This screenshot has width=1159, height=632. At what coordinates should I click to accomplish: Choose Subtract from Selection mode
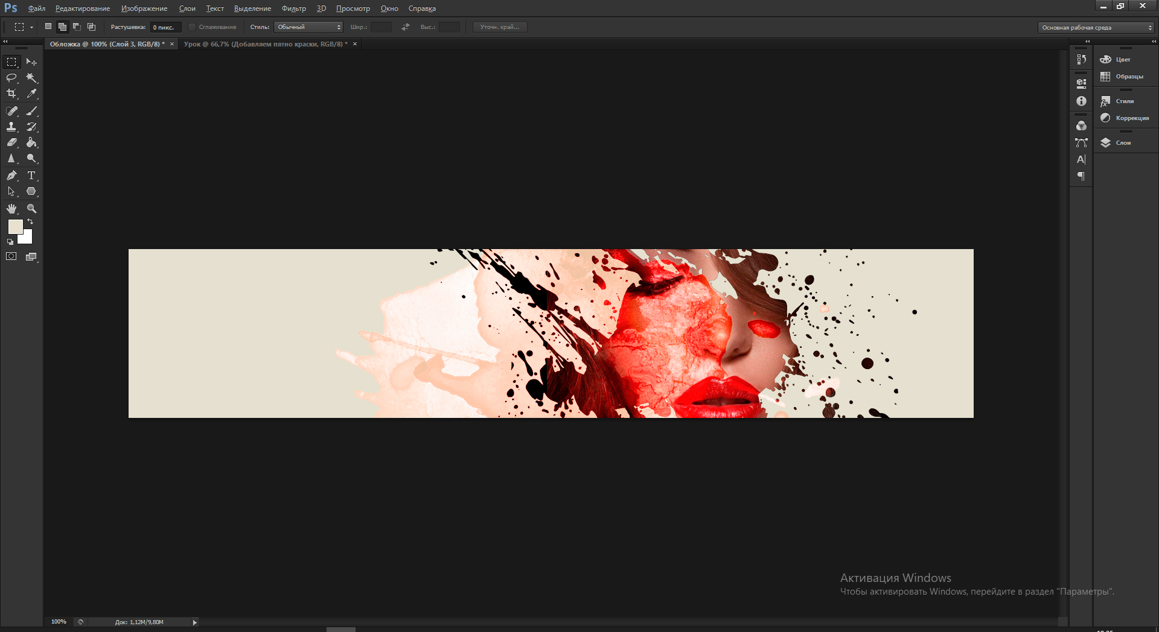pyautogui.click(x=77, y=27)
